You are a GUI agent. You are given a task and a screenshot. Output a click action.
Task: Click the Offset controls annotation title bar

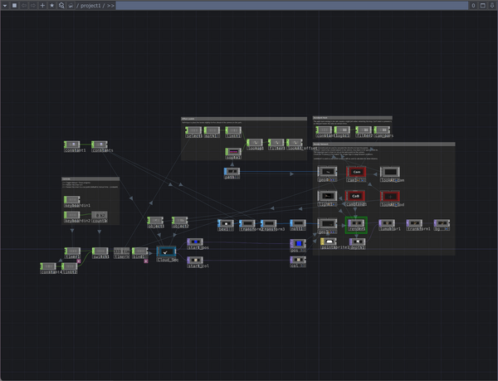244,119
